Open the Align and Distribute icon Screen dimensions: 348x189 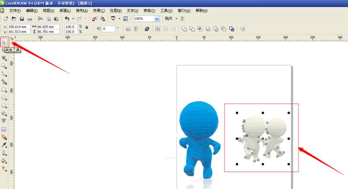click(242, 29)
